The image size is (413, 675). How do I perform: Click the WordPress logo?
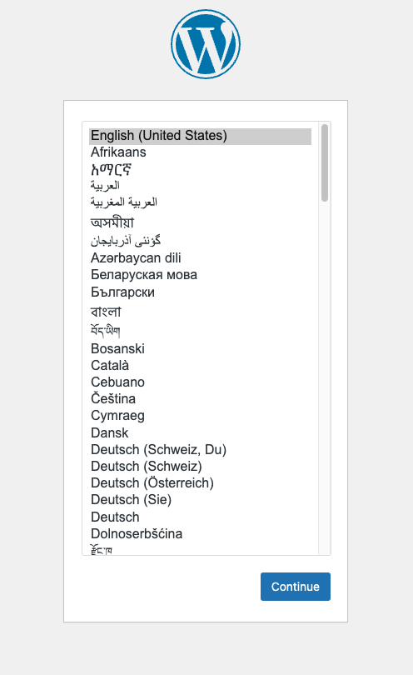pyautogui.click(x=206, y=44)
